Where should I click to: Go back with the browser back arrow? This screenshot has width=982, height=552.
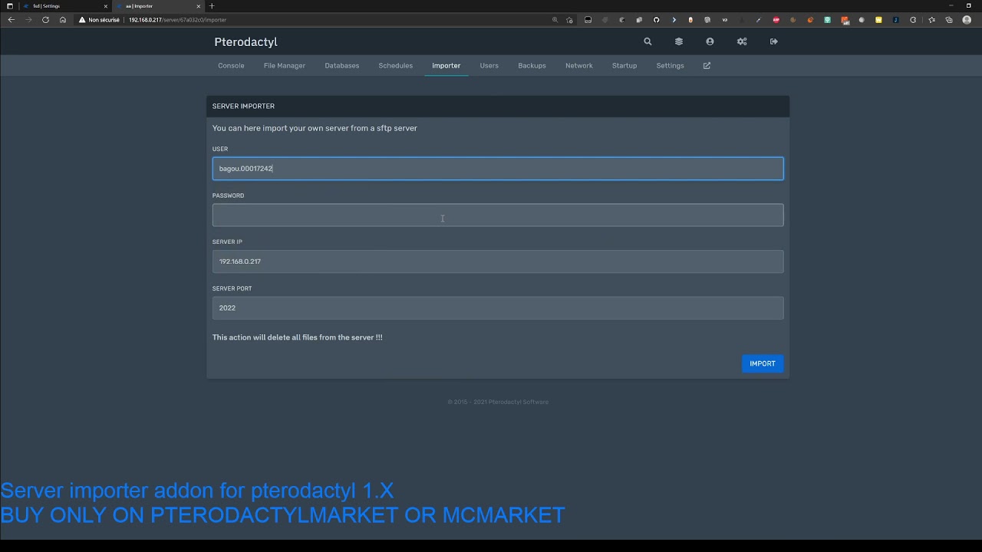coord(11,20)
